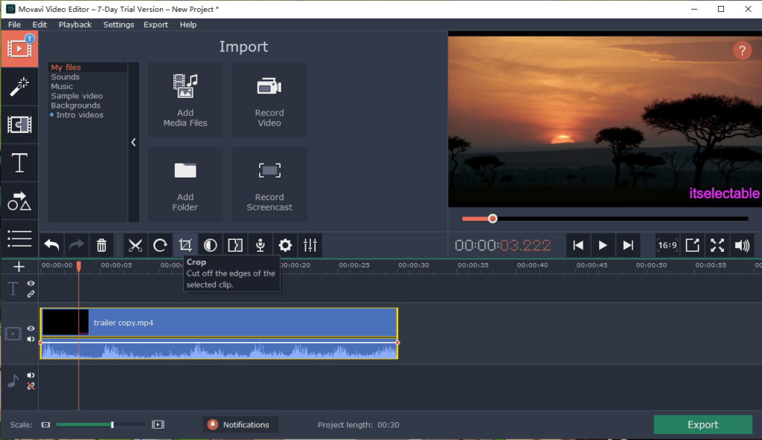Viewport: 762px width, 440px height.
Task: Select Sounds in import list
Action: click(x=65, y=77)
